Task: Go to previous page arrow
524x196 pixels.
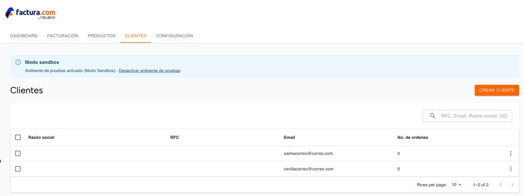Action: [x=500, y=185]
